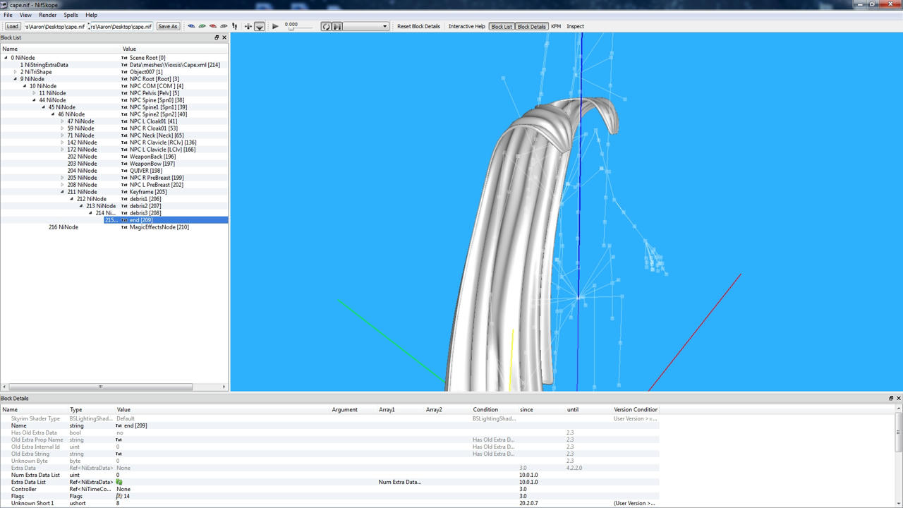This screenshot has width=903, height=508.
Task: Click the green Extra Data List refresh icon
Action: (x=119, y=482)
